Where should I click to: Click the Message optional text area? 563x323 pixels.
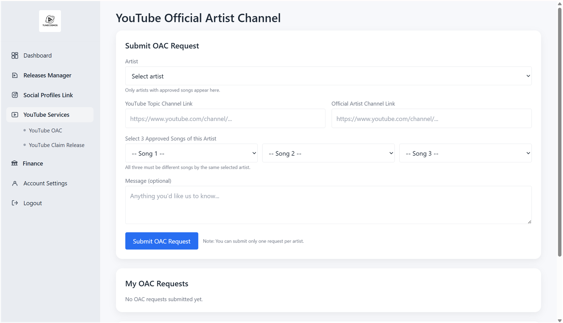click(x=328, y=205)
